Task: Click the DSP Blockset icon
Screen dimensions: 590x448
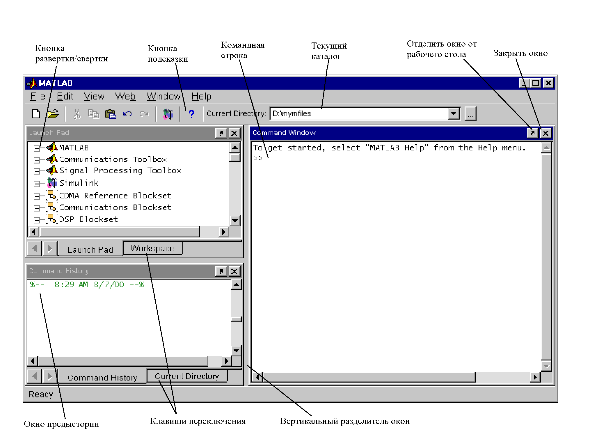Action: tap(52, 219)
